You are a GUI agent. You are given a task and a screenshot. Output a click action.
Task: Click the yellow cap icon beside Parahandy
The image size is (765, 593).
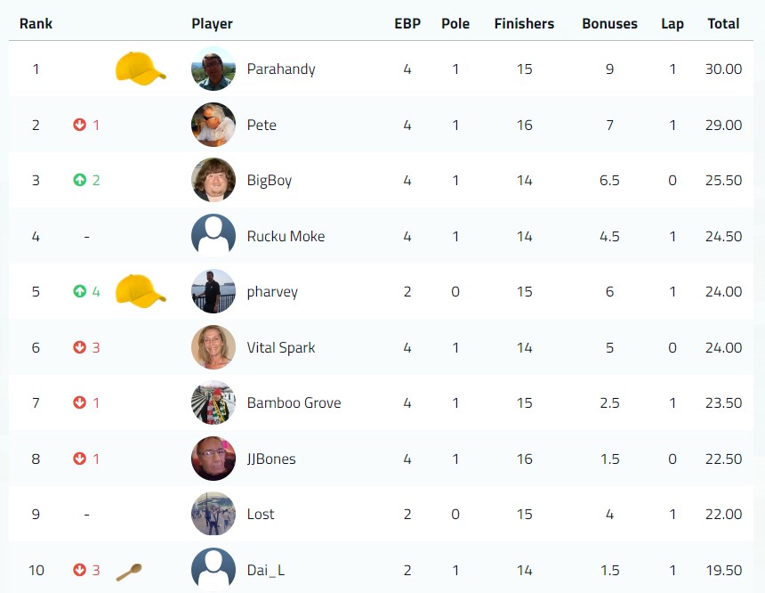141,69
